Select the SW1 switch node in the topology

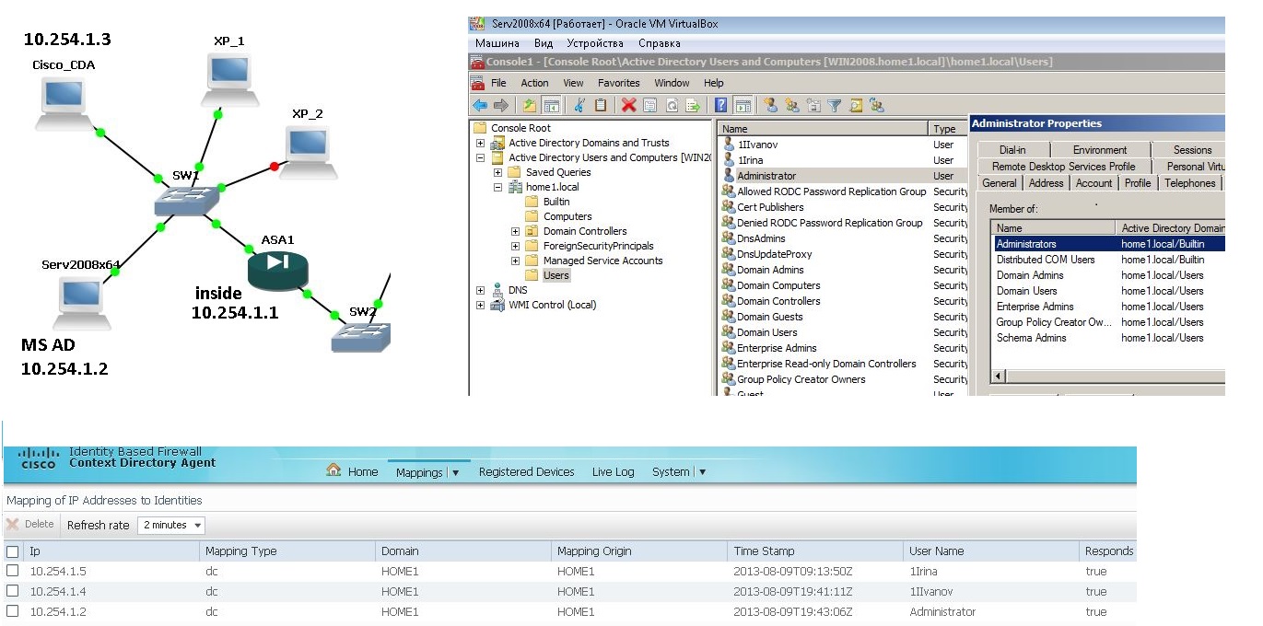click(x=185, y=200)
